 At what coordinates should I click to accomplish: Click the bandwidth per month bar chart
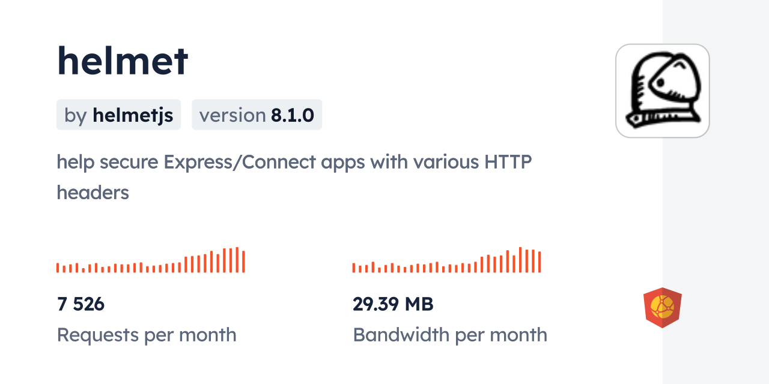point(446,261)
